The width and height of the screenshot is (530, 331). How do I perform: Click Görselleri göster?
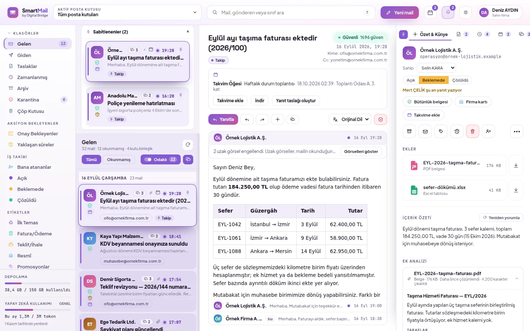[361, 152]
